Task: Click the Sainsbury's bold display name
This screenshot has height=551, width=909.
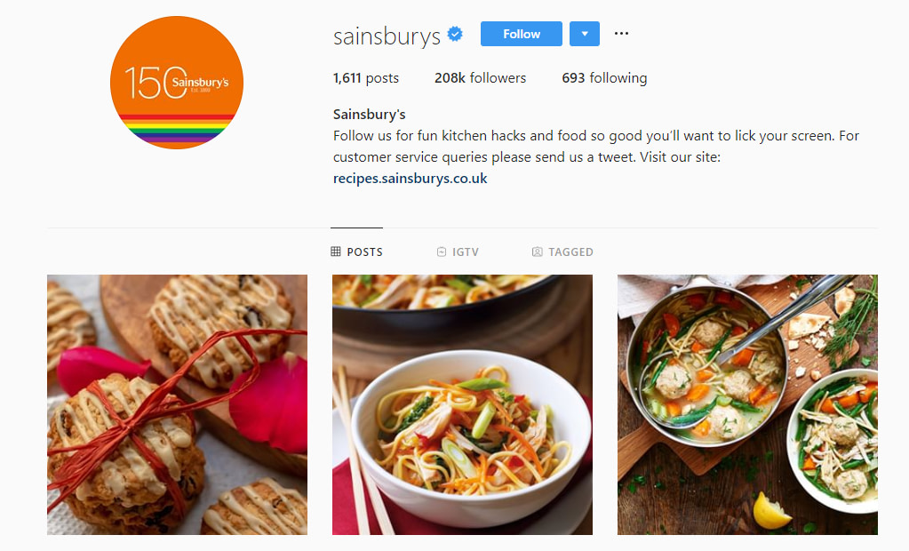Action: point(370,115)
